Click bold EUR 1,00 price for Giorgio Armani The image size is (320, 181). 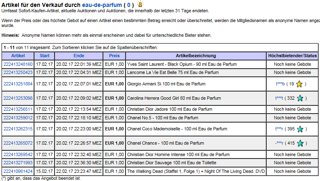pos(114,84)
